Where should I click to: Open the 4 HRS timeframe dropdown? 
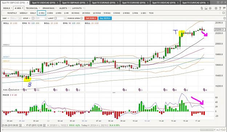pos(19,8)
